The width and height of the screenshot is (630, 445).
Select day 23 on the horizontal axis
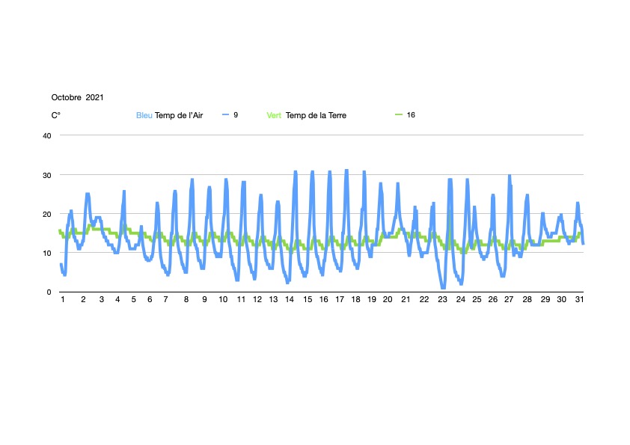point(443,300)
